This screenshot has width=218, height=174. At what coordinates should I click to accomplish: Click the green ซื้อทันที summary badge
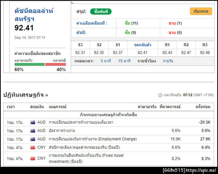[101, 12]
